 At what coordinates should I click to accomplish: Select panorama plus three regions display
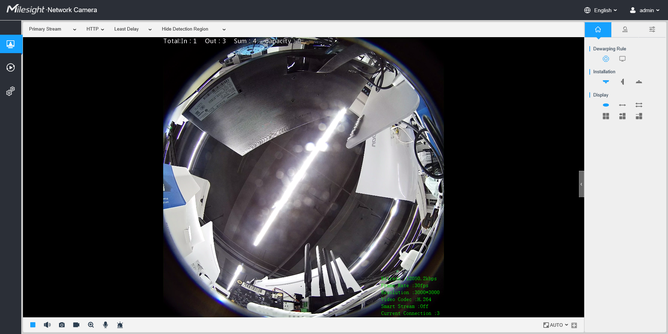coord(639,116)
